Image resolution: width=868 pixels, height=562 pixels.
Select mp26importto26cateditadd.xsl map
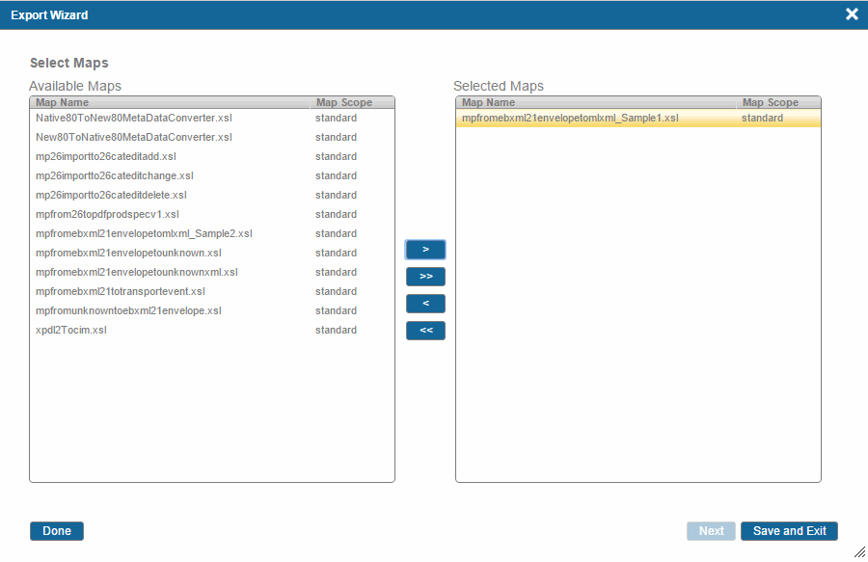click(x=212, y=156)
